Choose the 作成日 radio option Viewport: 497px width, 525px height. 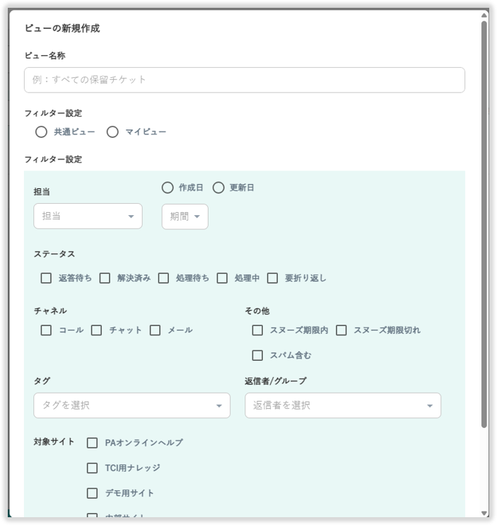tap(168, 187)
